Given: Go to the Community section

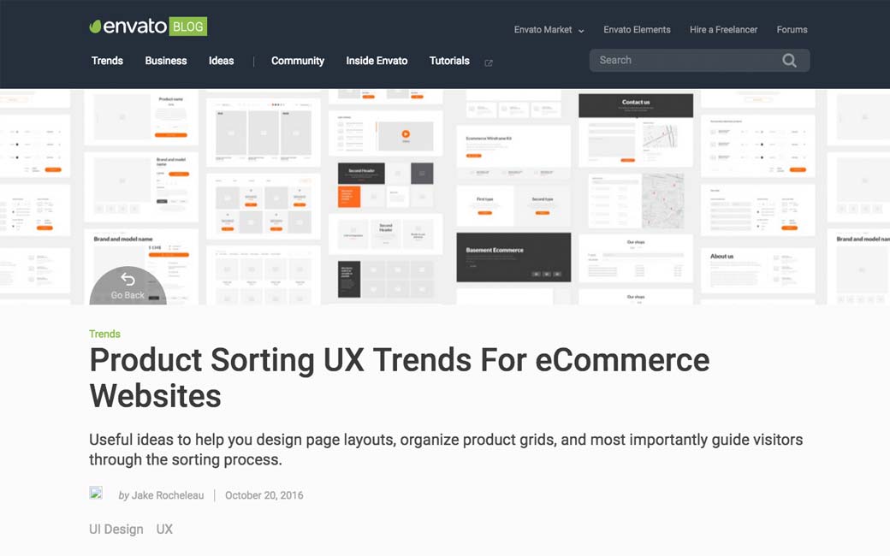Looking at the screenshot, I should point(297,61).
